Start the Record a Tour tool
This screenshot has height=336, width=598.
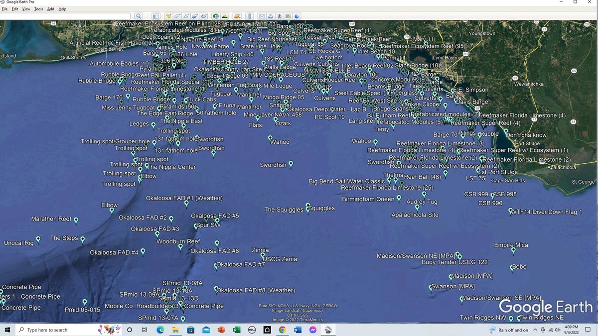click(204, 16)
